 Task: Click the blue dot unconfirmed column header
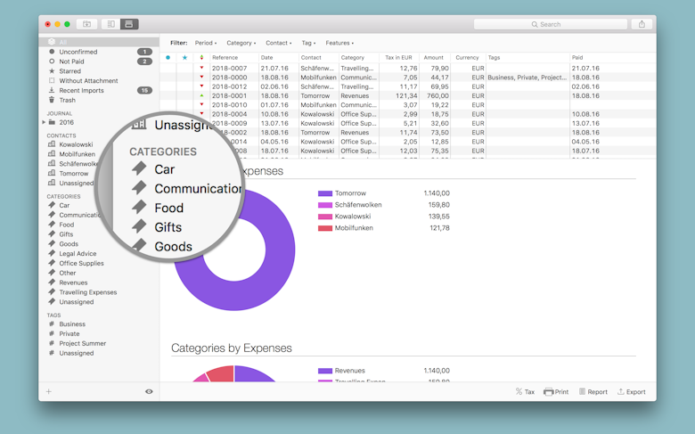click(168, 58)
